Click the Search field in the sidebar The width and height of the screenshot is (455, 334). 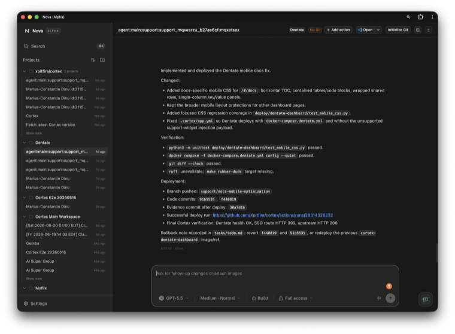65,46
